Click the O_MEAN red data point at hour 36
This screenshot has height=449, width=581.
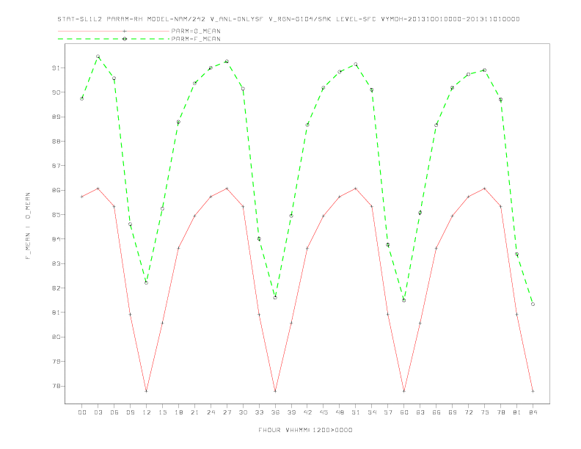(275, 391)
